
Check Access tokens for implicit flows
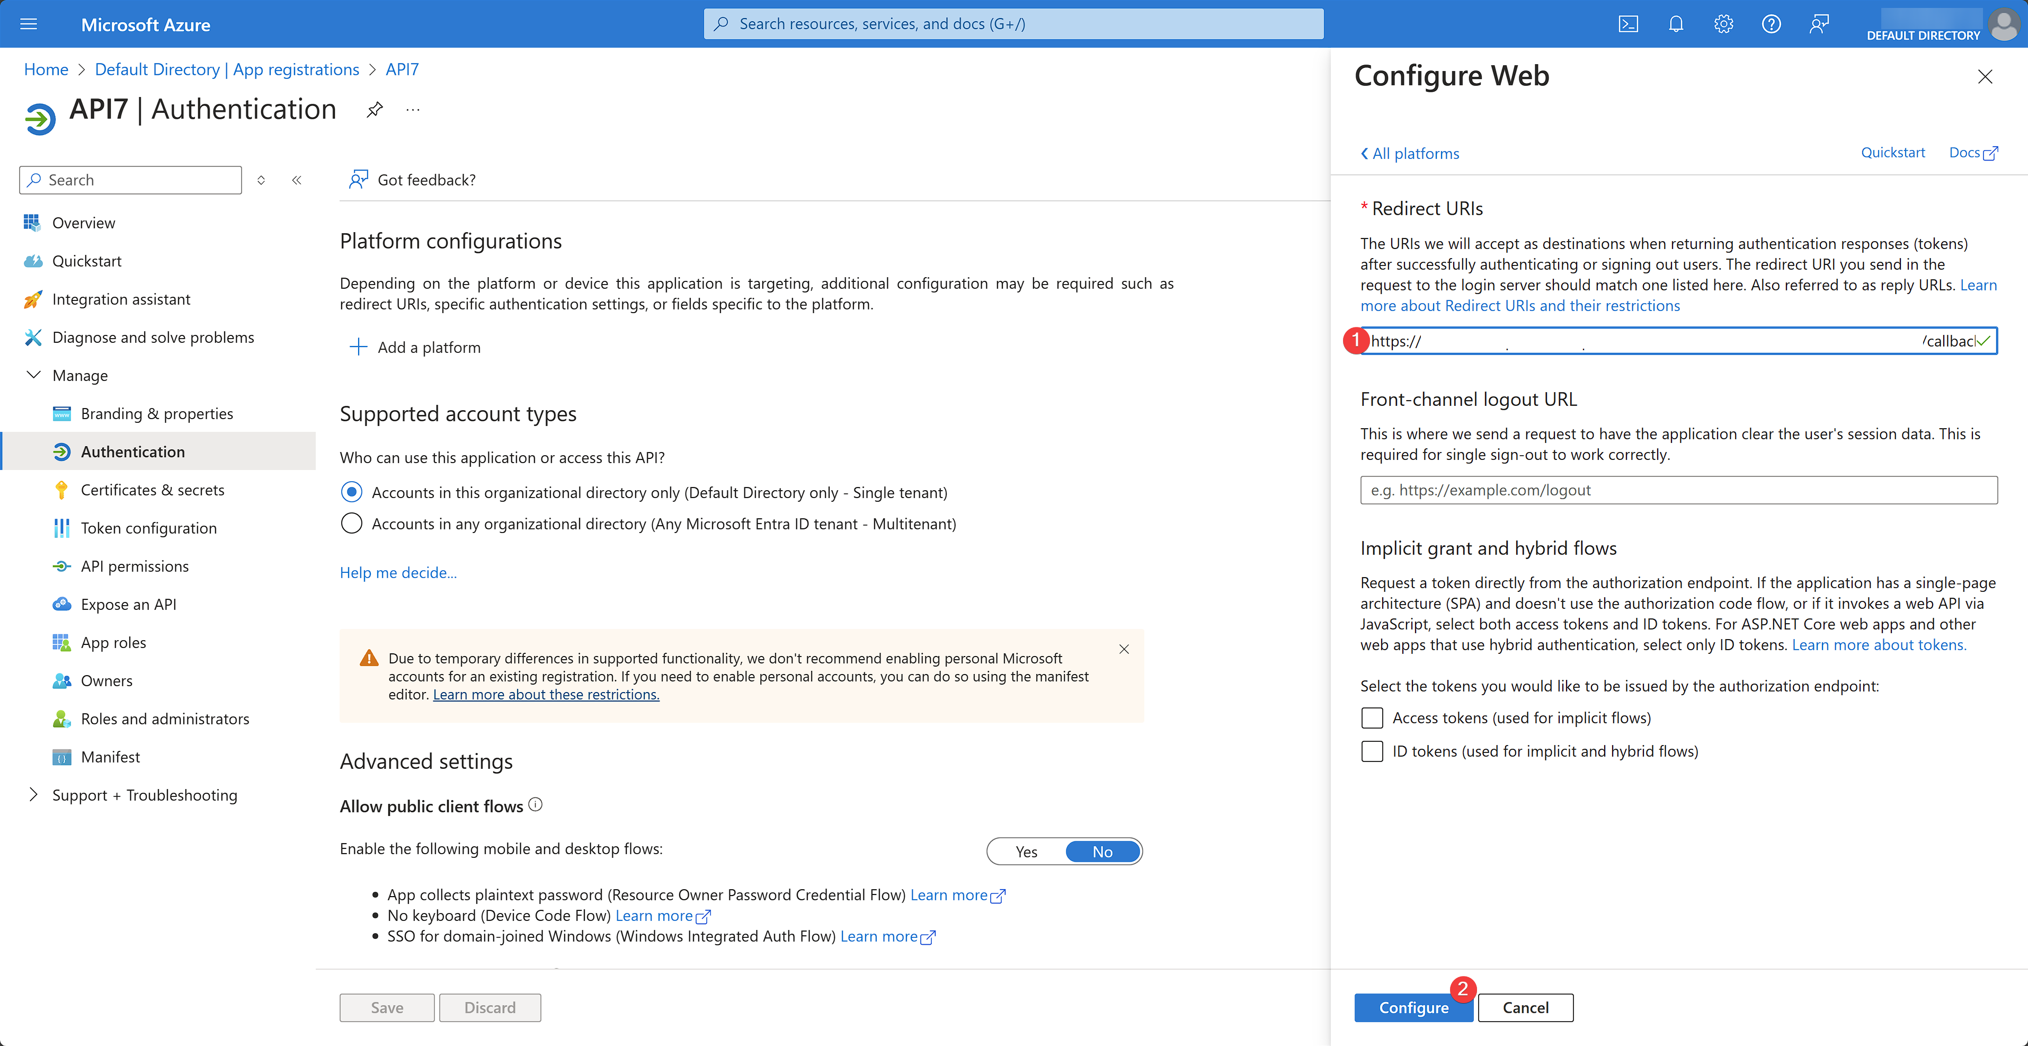[1372, 717]
